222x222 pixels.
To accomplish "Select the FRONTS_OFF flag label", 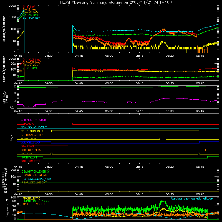I will pyautogui.click(x=29, y=157).
